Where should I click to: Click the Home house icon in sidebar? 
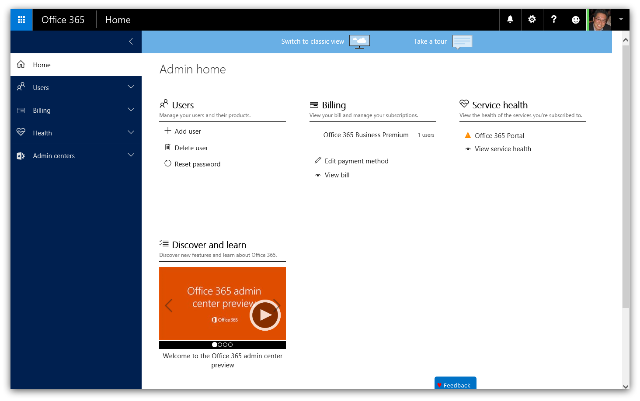point(21,64)
